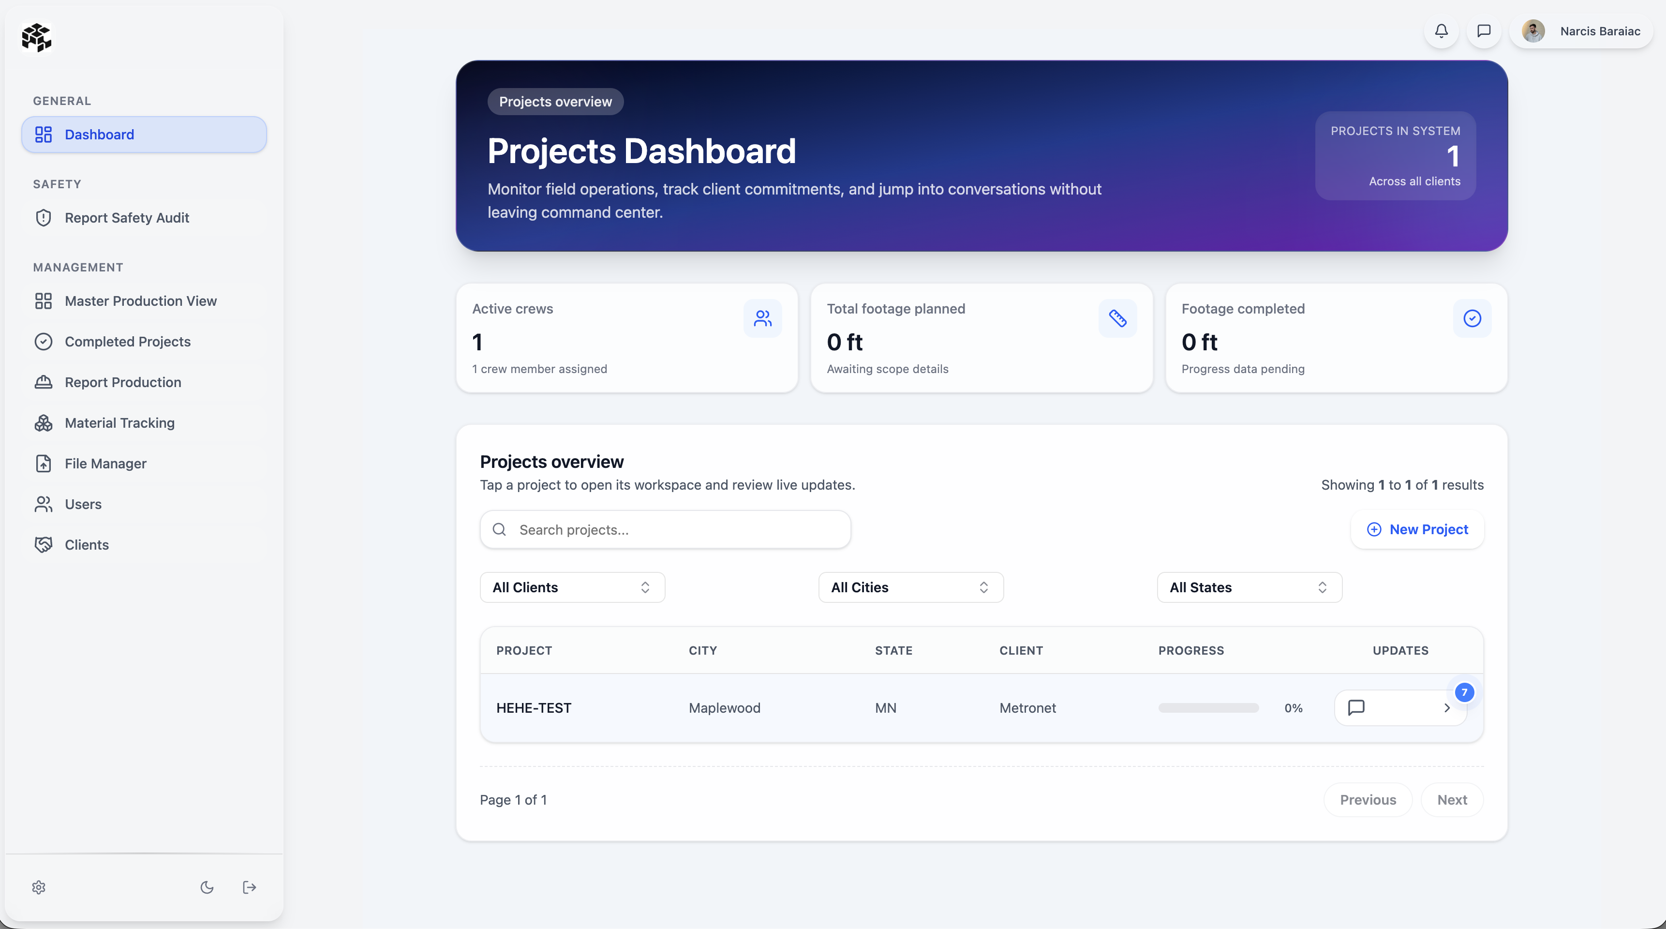The width and height of the screenshot is (1666, 929).
Task: Open Material Tracking in sidebar
Action: pyautogui.click(x=119, y=423)
